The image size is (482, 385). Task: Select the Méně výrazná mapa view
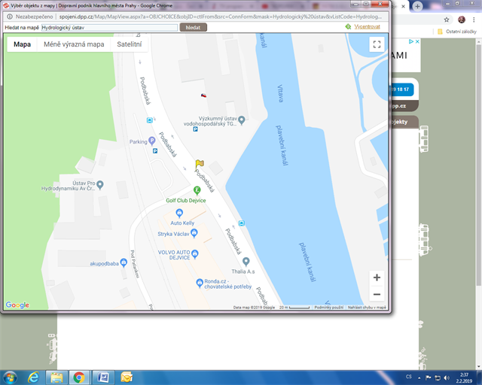tap(74, 44)
